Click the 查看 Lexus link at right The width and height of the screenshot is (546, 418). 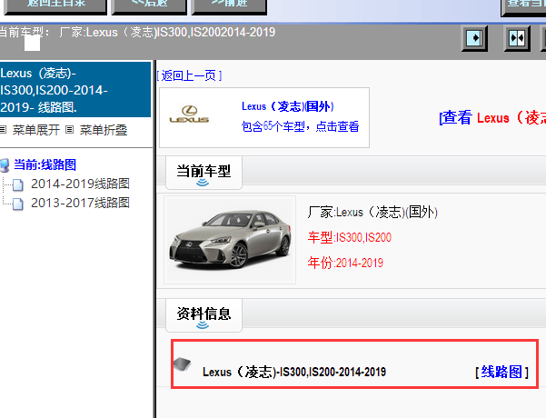coord(492,118)
